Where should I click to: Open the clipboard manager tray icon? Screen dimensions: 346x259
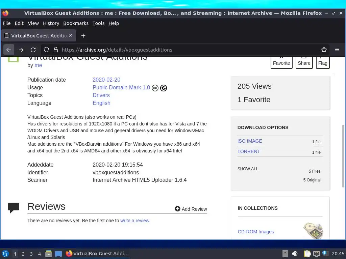coord(307,254)
